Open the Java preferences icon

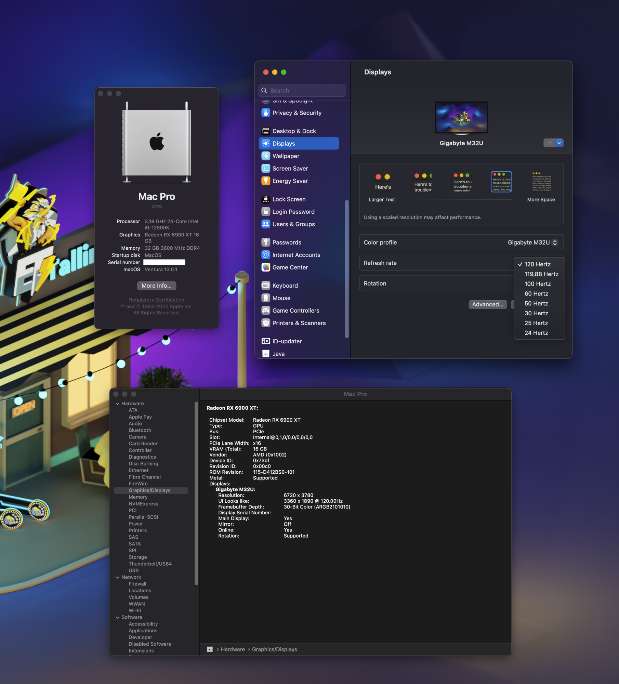point(266,354)
